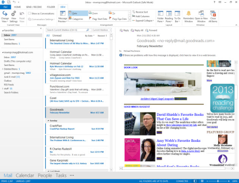Expand the stuff folder
This screenshot has width=239, height=183.
[3, 88]
